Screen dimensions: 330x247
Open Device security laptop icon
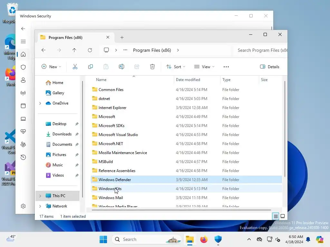pyautogui.click(x=23, y=119)
